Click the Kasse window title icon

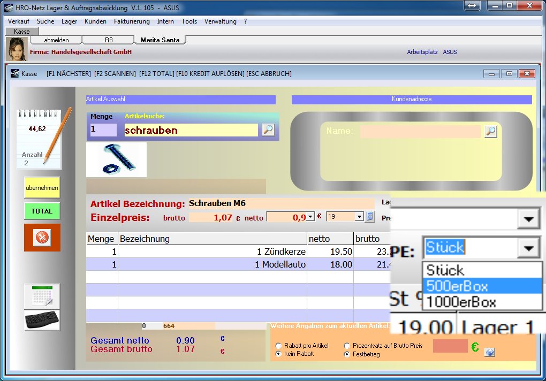pos(14,73)
